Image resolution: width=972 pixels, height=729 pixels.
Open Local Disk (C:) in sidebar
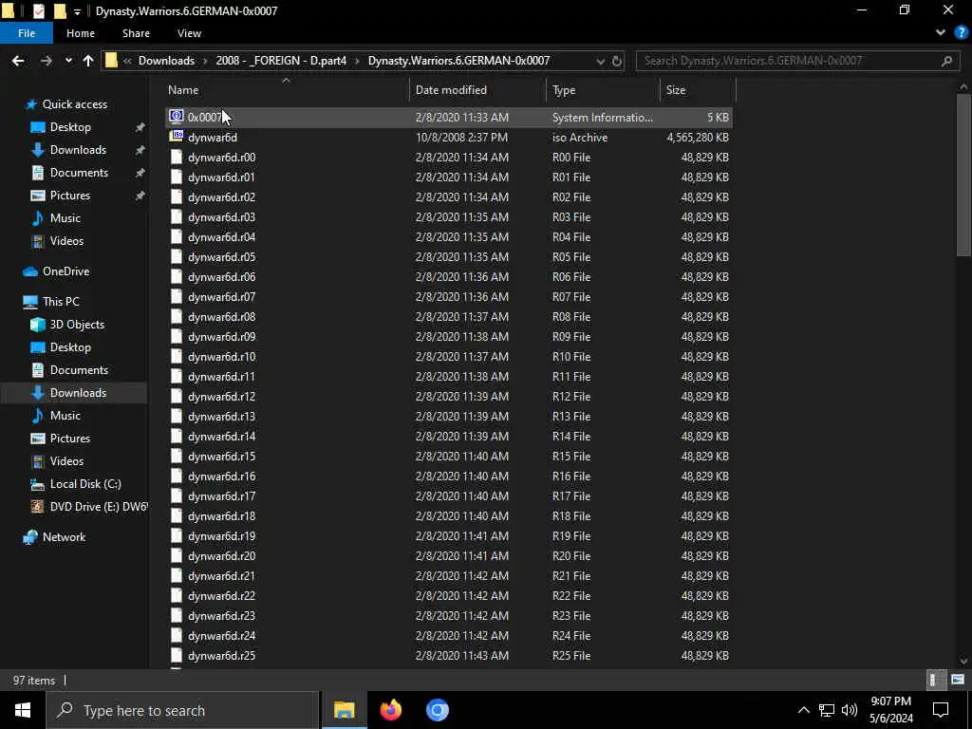tap(85, 484)
